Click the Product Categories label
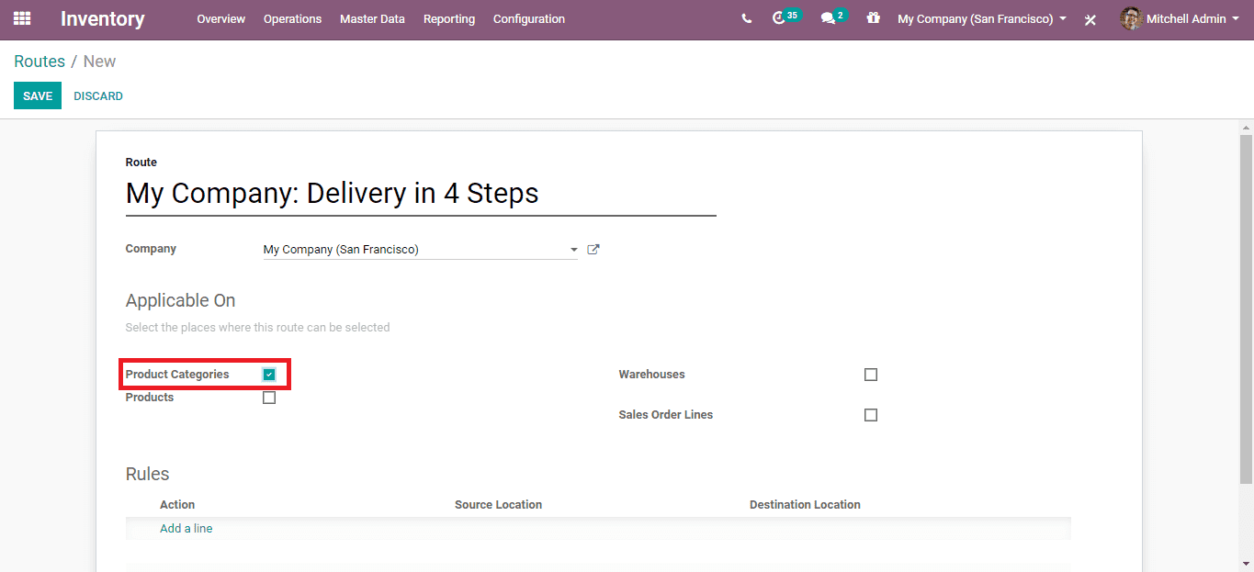Image resolution: width=1254 pixels, height=572 pixels. 177,375
